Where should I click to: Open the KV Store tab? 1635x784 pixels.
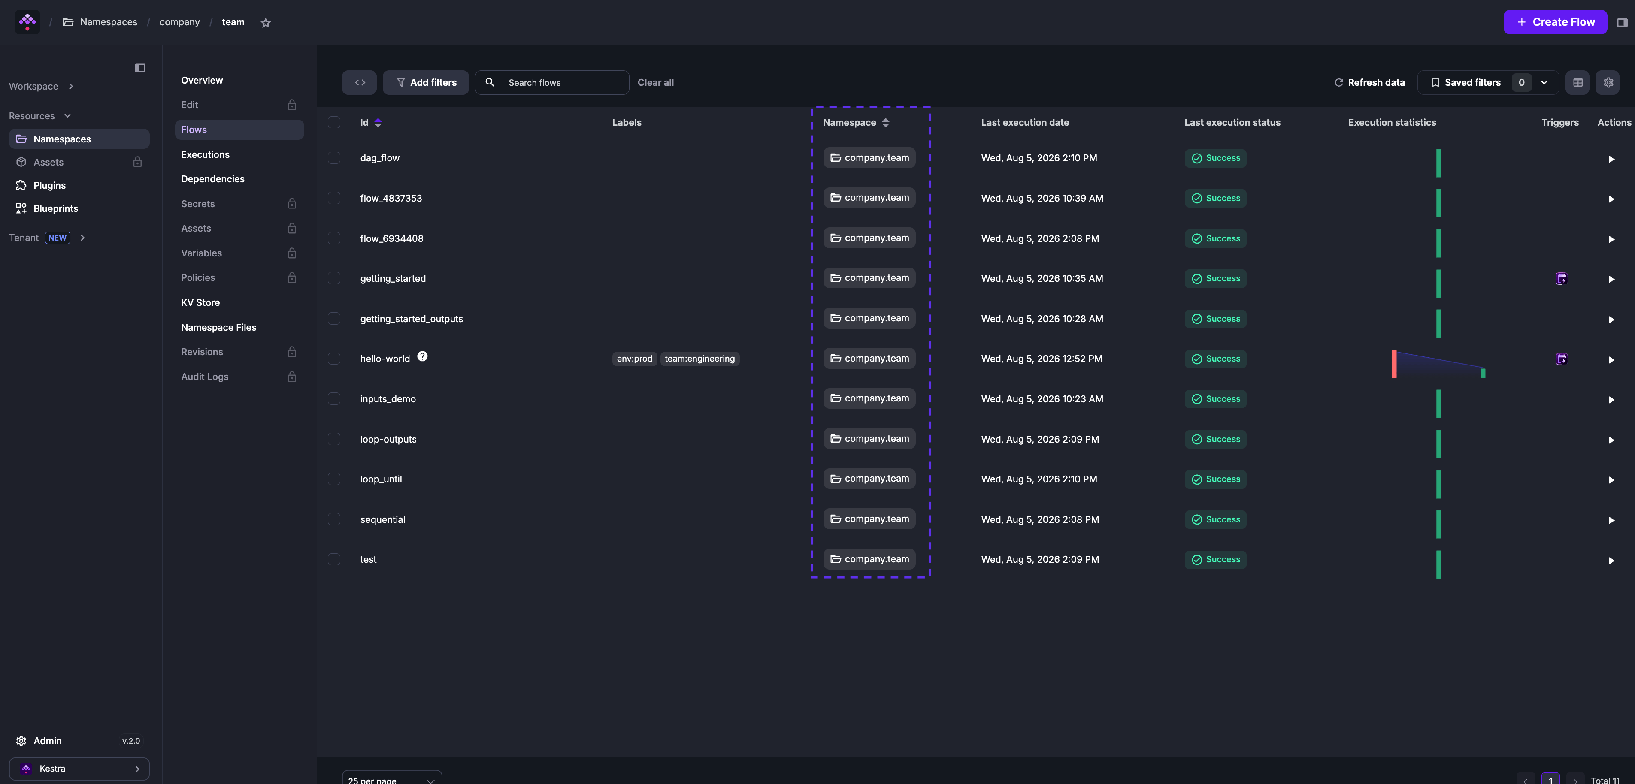200,302
